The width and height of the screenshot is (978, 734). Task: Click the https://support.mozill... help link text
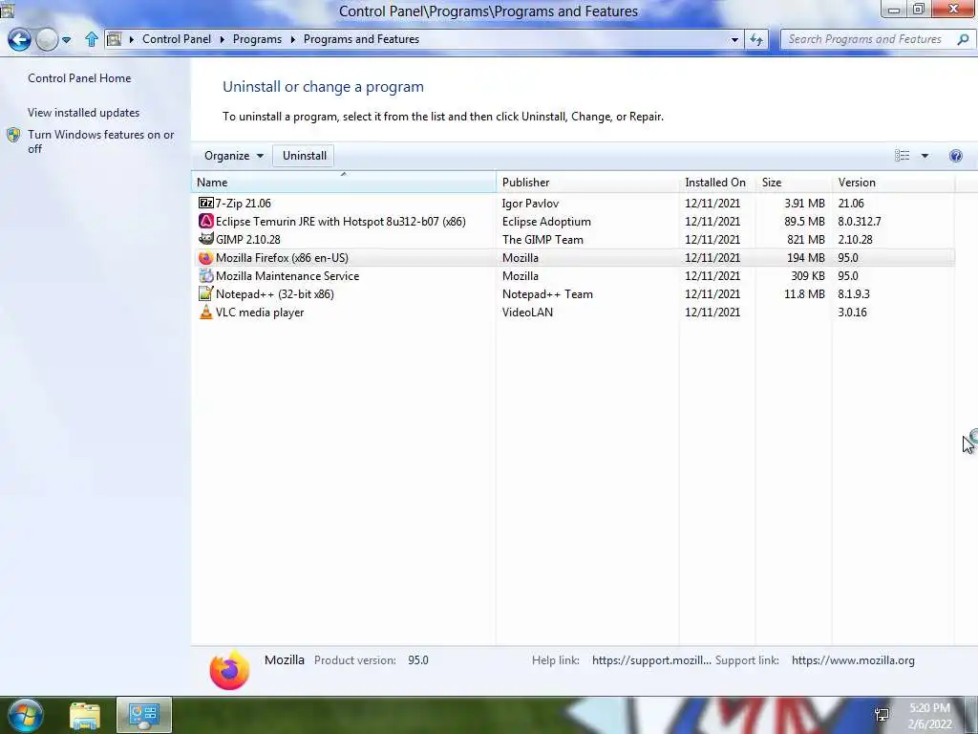pyautogui.click(x=651, y=660)
